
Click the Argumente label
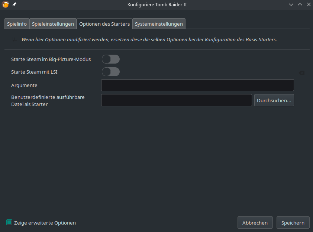point(24,85)
